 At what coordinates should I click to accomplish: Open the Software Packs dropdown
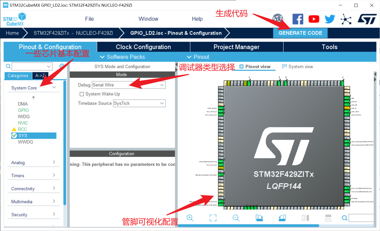[x=122, y=57]
